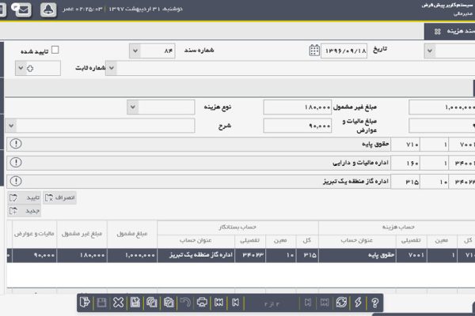Click the print icon in bottom toolbar
The image size is (475, 316).
tap(201, 303)
